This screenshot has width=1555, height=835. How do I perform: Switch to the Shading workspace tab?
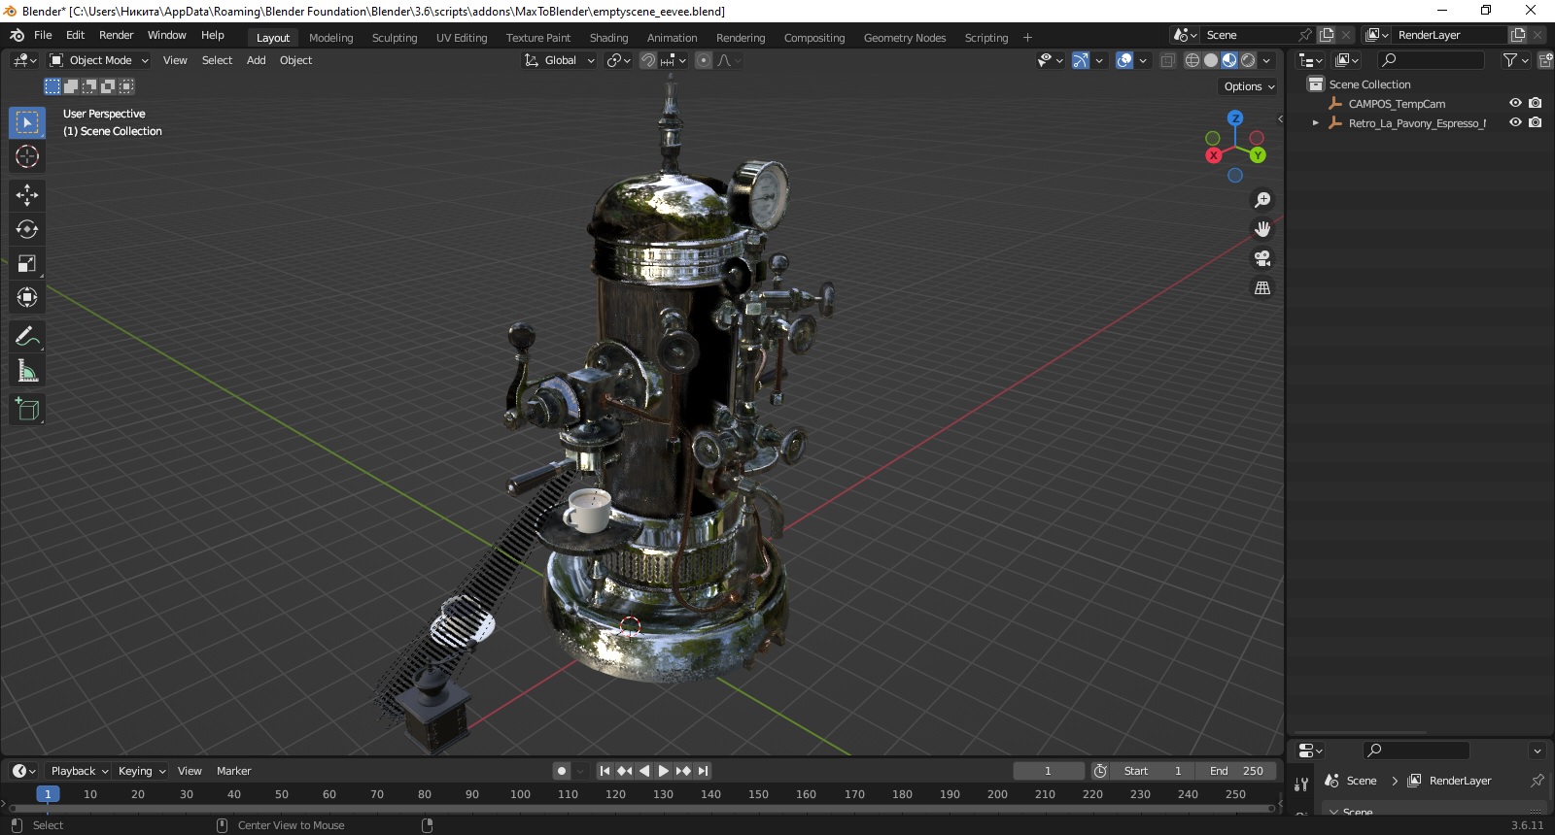point(608,38)
